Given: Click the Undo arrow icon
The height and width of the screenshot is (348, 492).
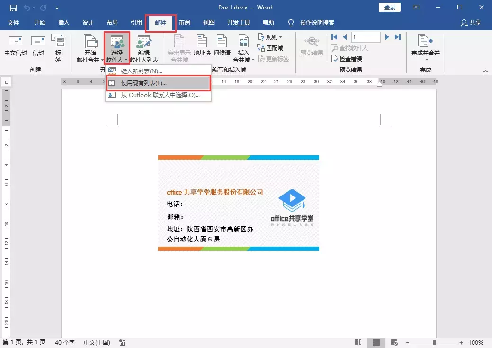Looking at the screenshot, I should point(27,8).
